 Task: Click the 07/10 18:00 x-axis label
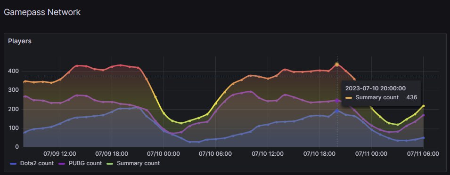tap(319, 154)
